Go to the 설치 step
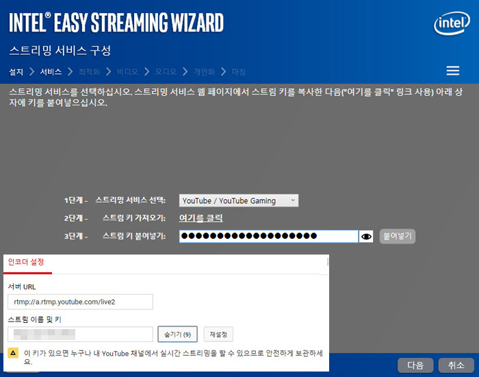 [x=16, y=71]
